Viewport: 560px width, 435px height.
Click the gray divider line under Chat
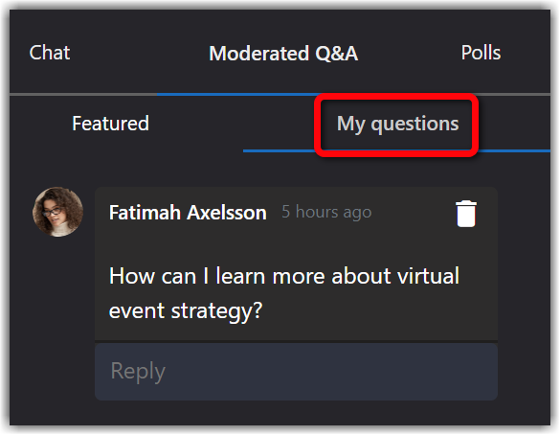(83, 94)
